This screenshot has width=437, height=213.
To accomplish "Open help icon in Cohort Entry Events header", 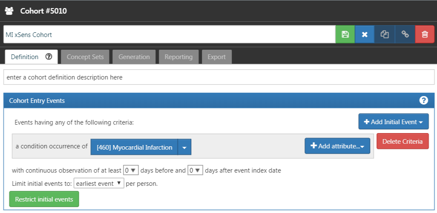I will point(424,100).
